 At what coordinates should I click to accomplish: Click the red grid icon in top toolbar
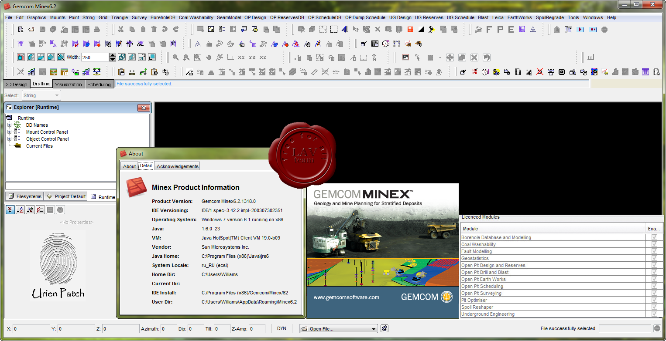click(x=410, y=30)
